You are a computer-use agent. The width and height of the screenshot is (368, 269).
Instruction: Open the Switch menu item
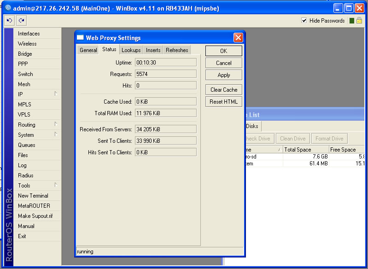(37, 74)
